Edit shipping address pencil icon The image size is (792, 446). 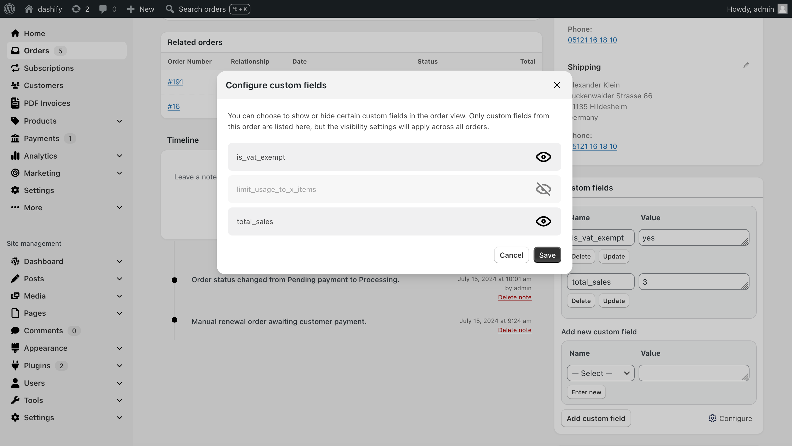click(x=746, y=65)
